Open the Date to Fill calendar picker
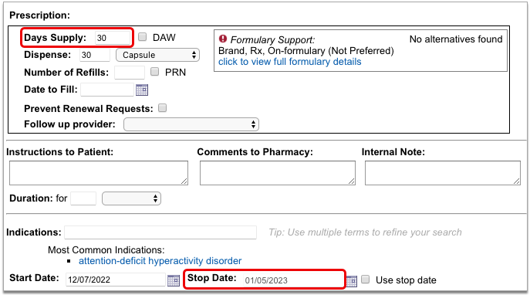This screenshot has width=530, height=295. pyautogui.click(x=142, y=90)
